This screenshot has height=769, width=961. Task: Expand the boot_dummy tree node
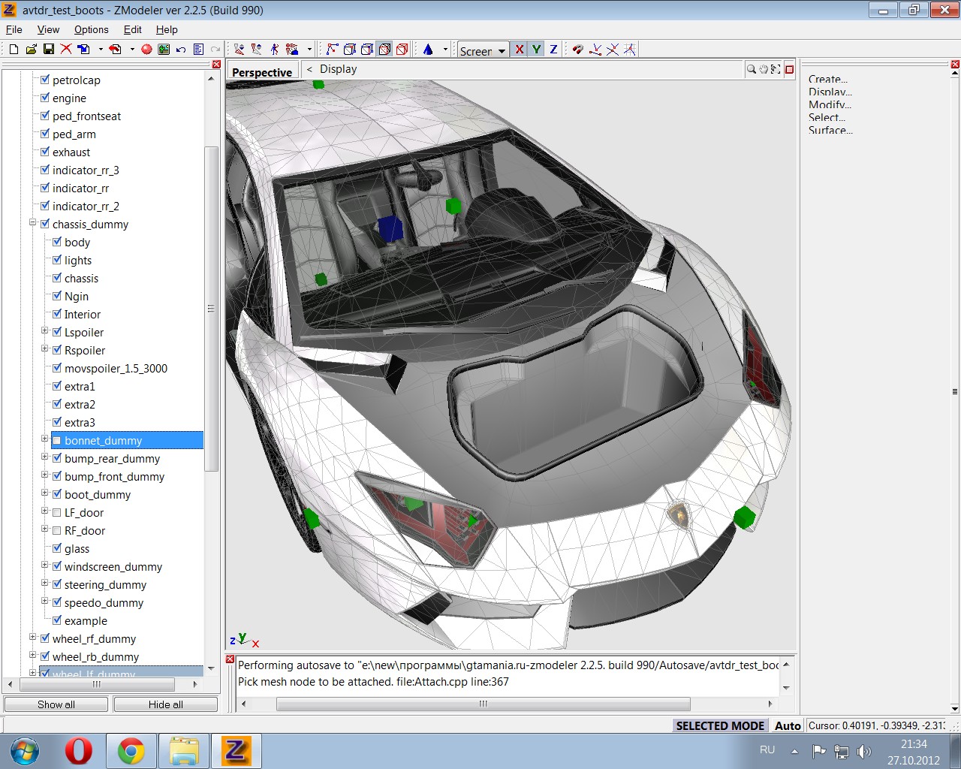(44, 493)
